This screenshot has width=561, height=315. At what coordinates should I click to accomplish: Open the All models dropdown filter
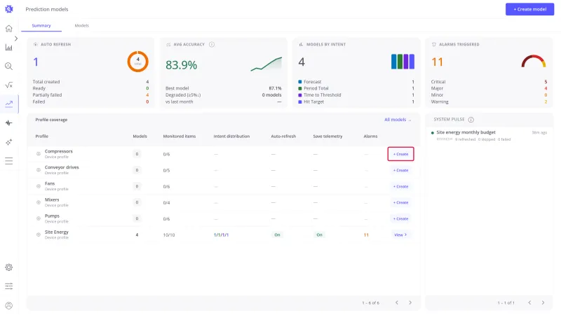[x=398, y=120]
